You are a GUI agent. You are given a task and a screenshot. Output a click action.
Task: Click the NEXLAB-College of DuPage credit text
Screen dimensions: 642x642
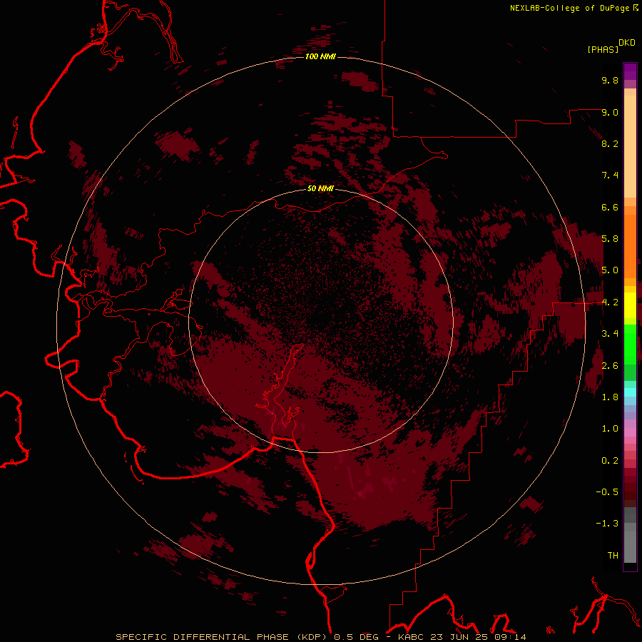[x=569, y=8]
